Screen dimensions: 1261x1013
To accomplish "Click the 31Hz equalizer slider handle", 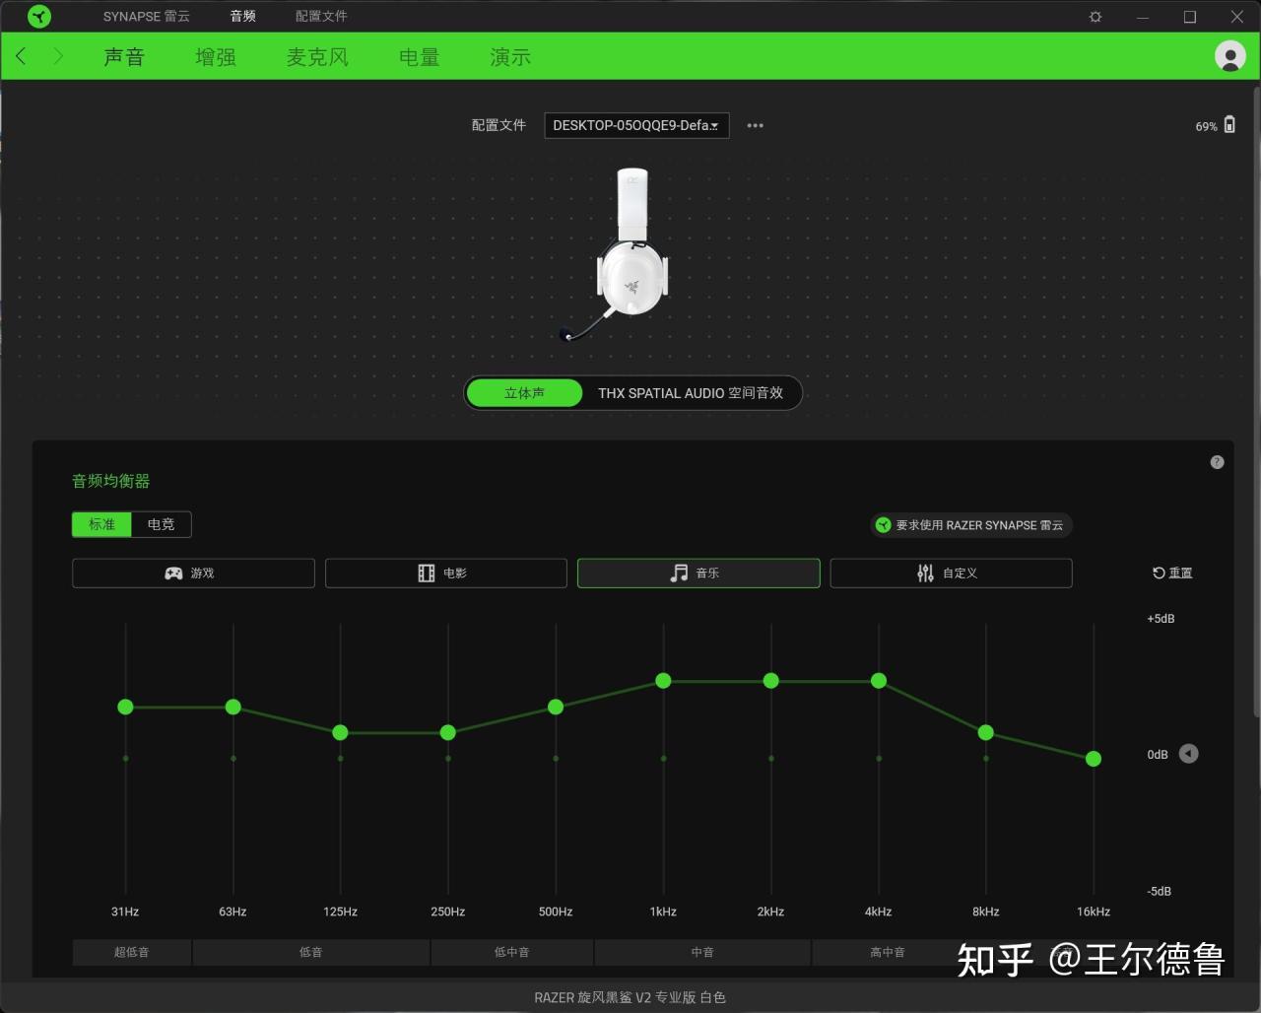I will [x=125, y=707].
